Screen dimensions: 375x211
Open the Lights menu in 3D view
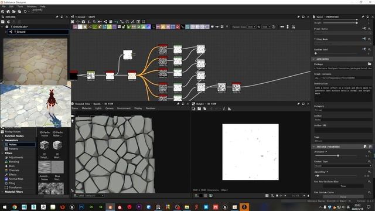tap(98, 108)
